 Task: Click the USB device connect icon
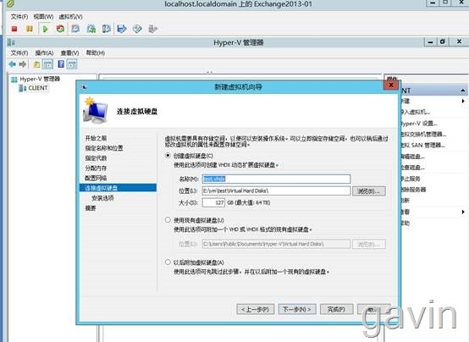(152, 29)
